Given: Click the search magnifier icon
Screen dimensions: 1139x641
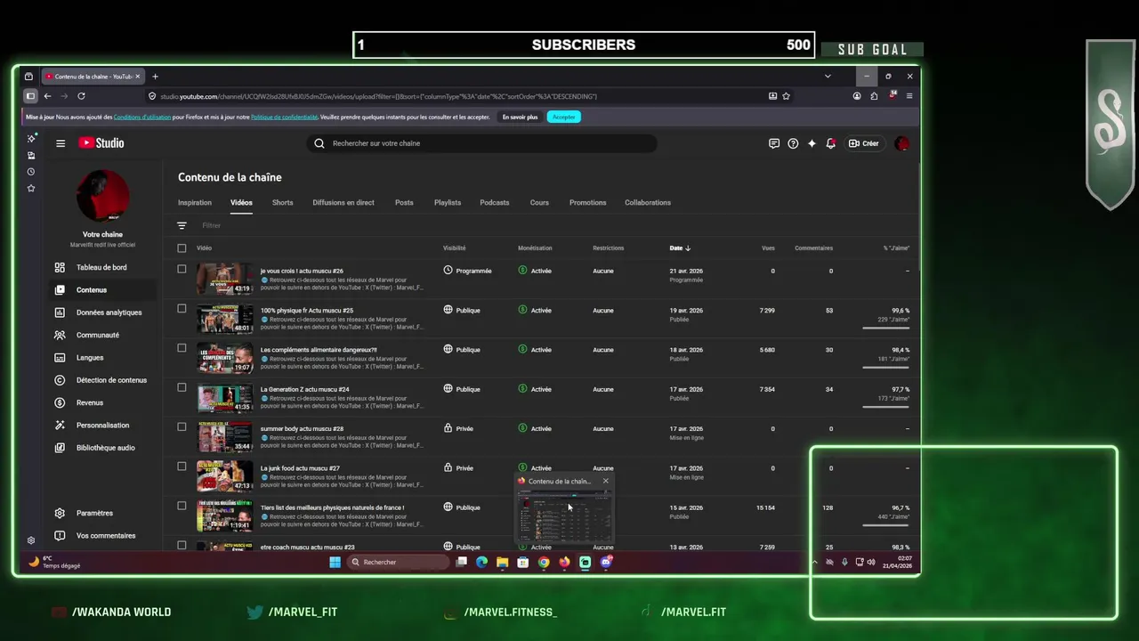Looking at the screenshot, I should click(319, 143).
